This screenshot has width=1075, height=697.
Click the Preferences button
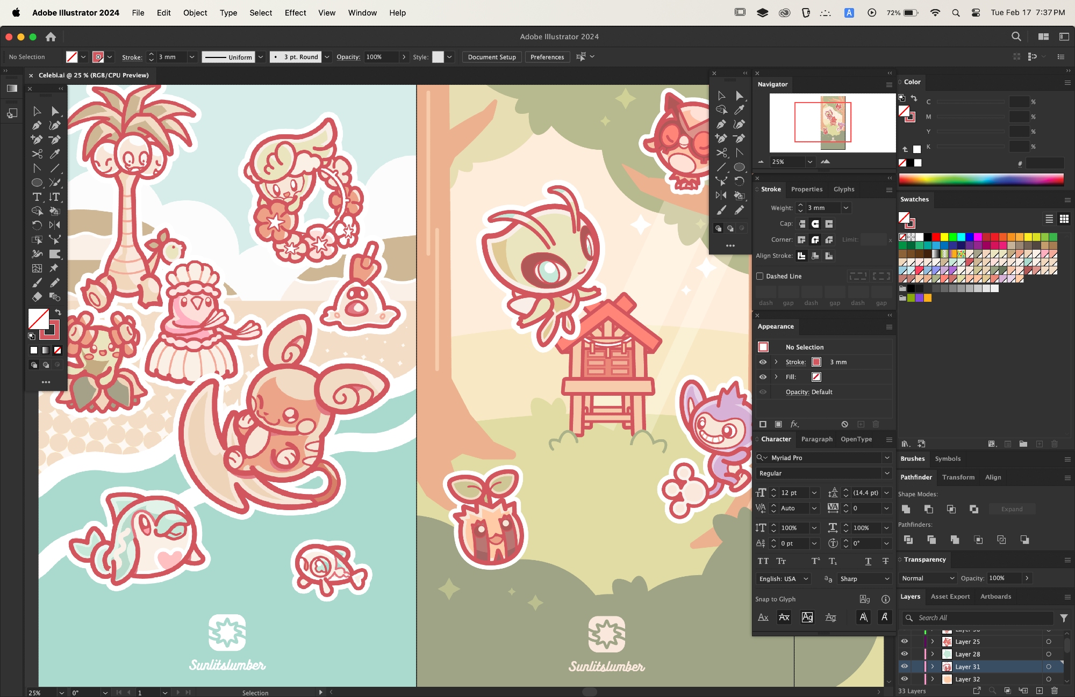coord(547,57)
